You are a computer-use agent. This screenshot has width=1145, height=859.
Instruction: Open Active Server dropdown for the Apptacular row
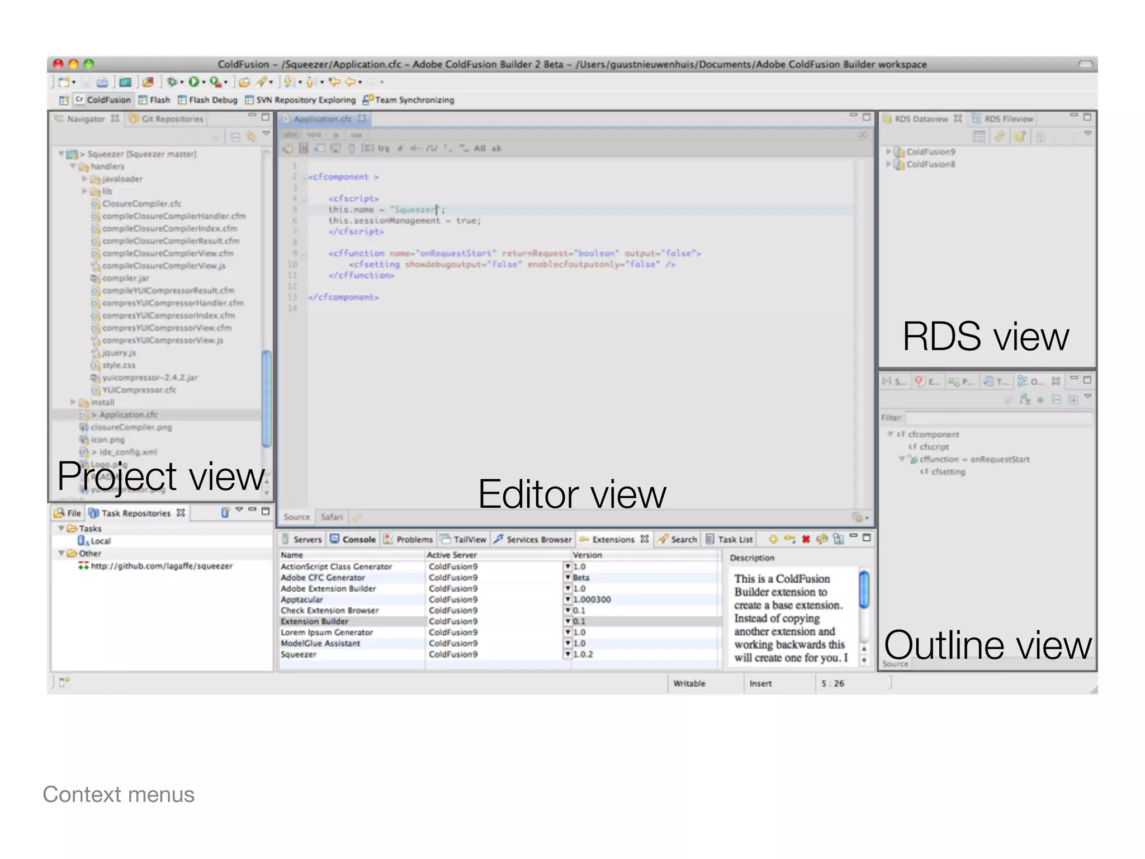tap(567, 600)
